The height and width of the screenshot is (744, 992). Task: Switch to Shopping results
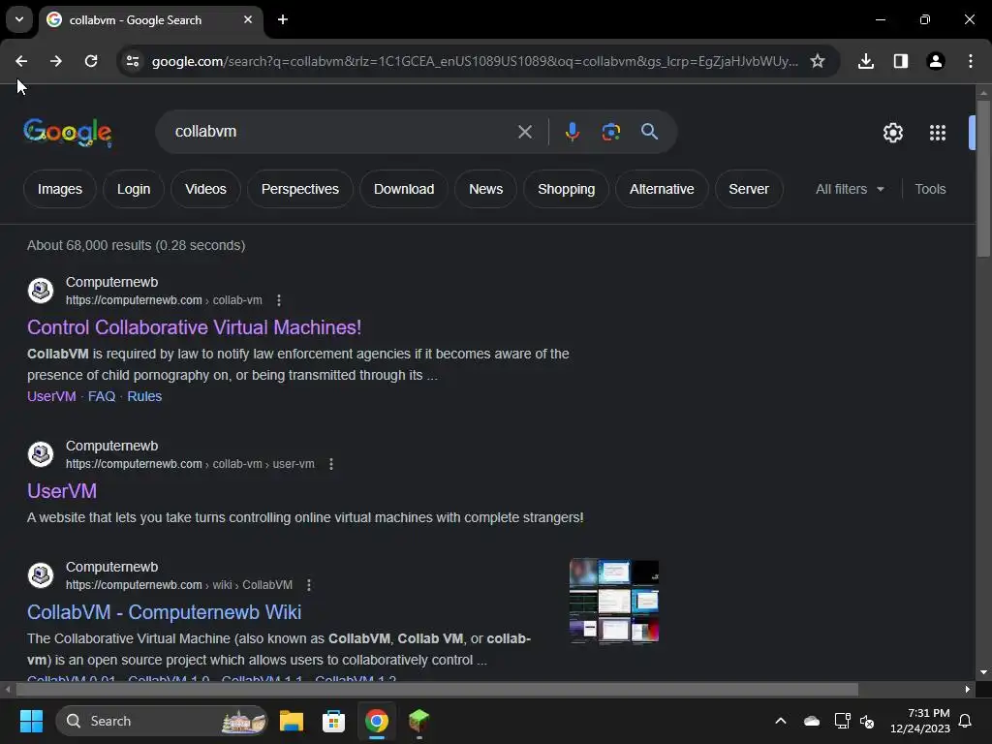[x=566, y=189]
